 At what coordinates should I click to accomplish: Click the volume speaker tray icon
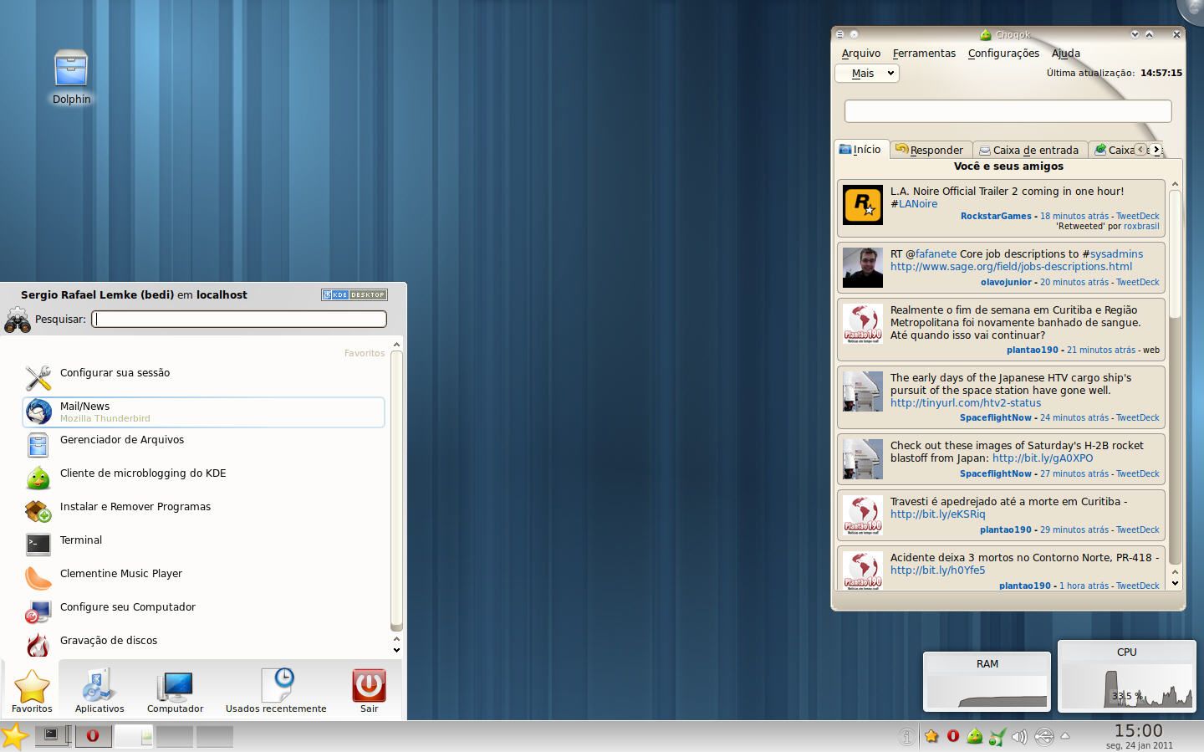point(1019,737)
